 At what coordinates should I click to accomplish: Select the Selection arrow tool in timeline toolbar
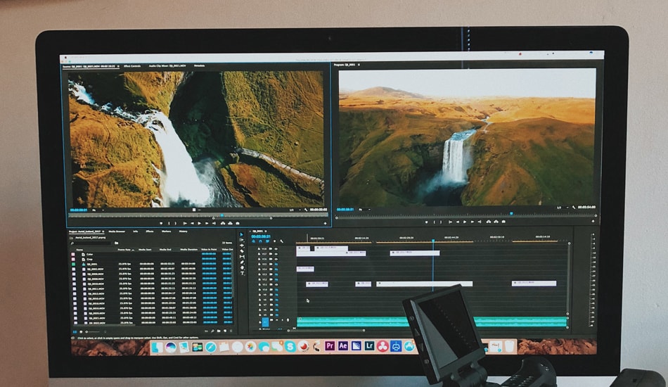click(242, 234)
